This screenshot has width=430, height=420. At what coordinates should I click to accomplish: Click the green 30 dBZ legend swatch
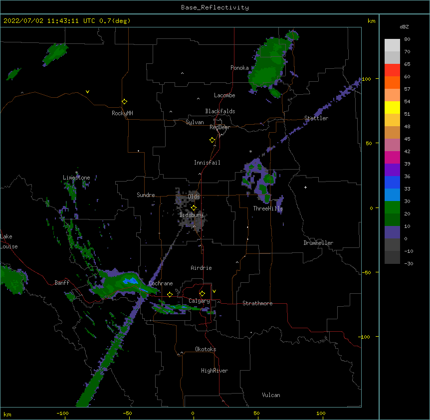392,208
